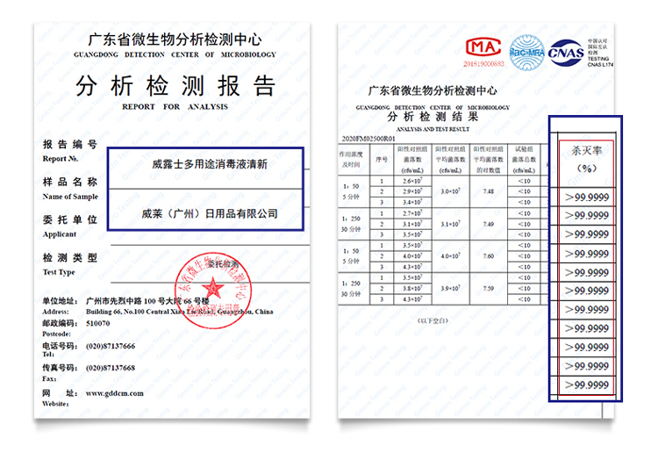
Task: Click the log value cell 7.60
Action: pyautogui.click(x=488, y=256)
